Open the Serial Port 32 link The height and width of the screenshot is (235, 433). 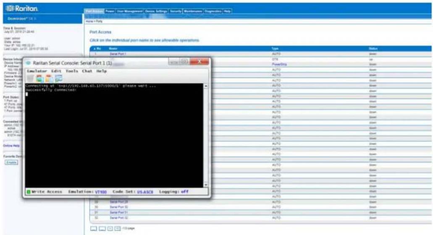(x=119, y=218)
